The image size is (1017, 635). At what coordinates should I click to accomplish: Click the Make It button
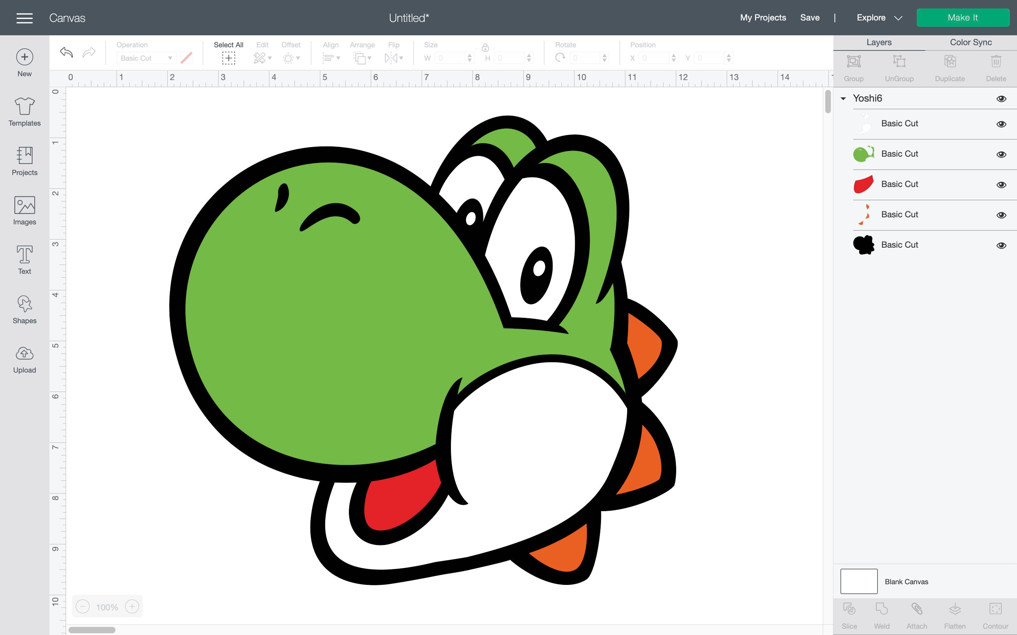coord(963,18)
